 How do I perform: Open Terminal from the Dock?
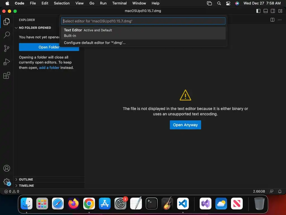[152, 204]
